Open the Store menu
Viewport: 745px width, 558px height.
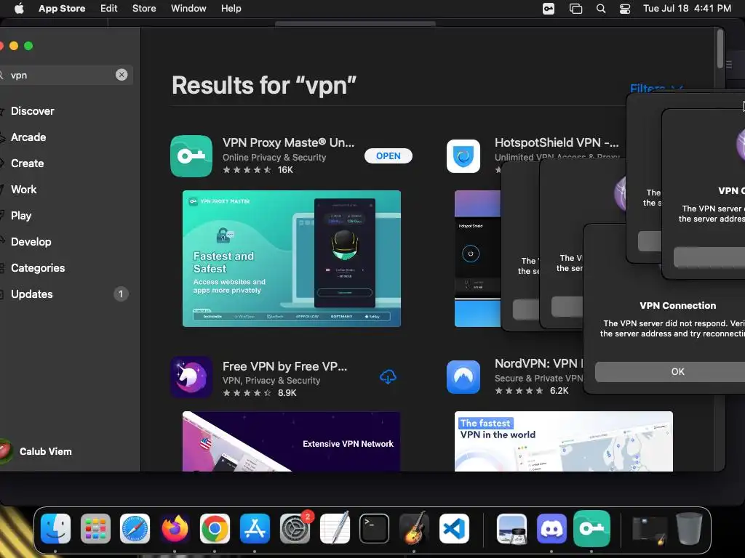pyautogui.click(x=144, y=9)
